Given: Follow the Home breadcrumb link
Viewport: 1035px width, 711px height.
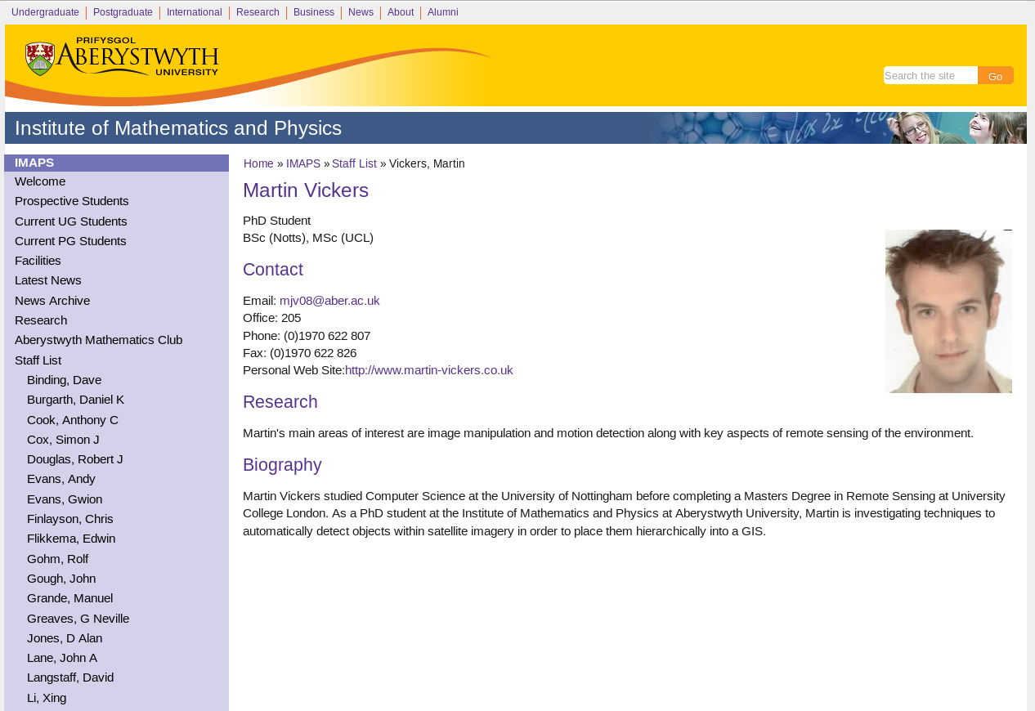Looking at the screenshot, I should (x=258, y=163).
